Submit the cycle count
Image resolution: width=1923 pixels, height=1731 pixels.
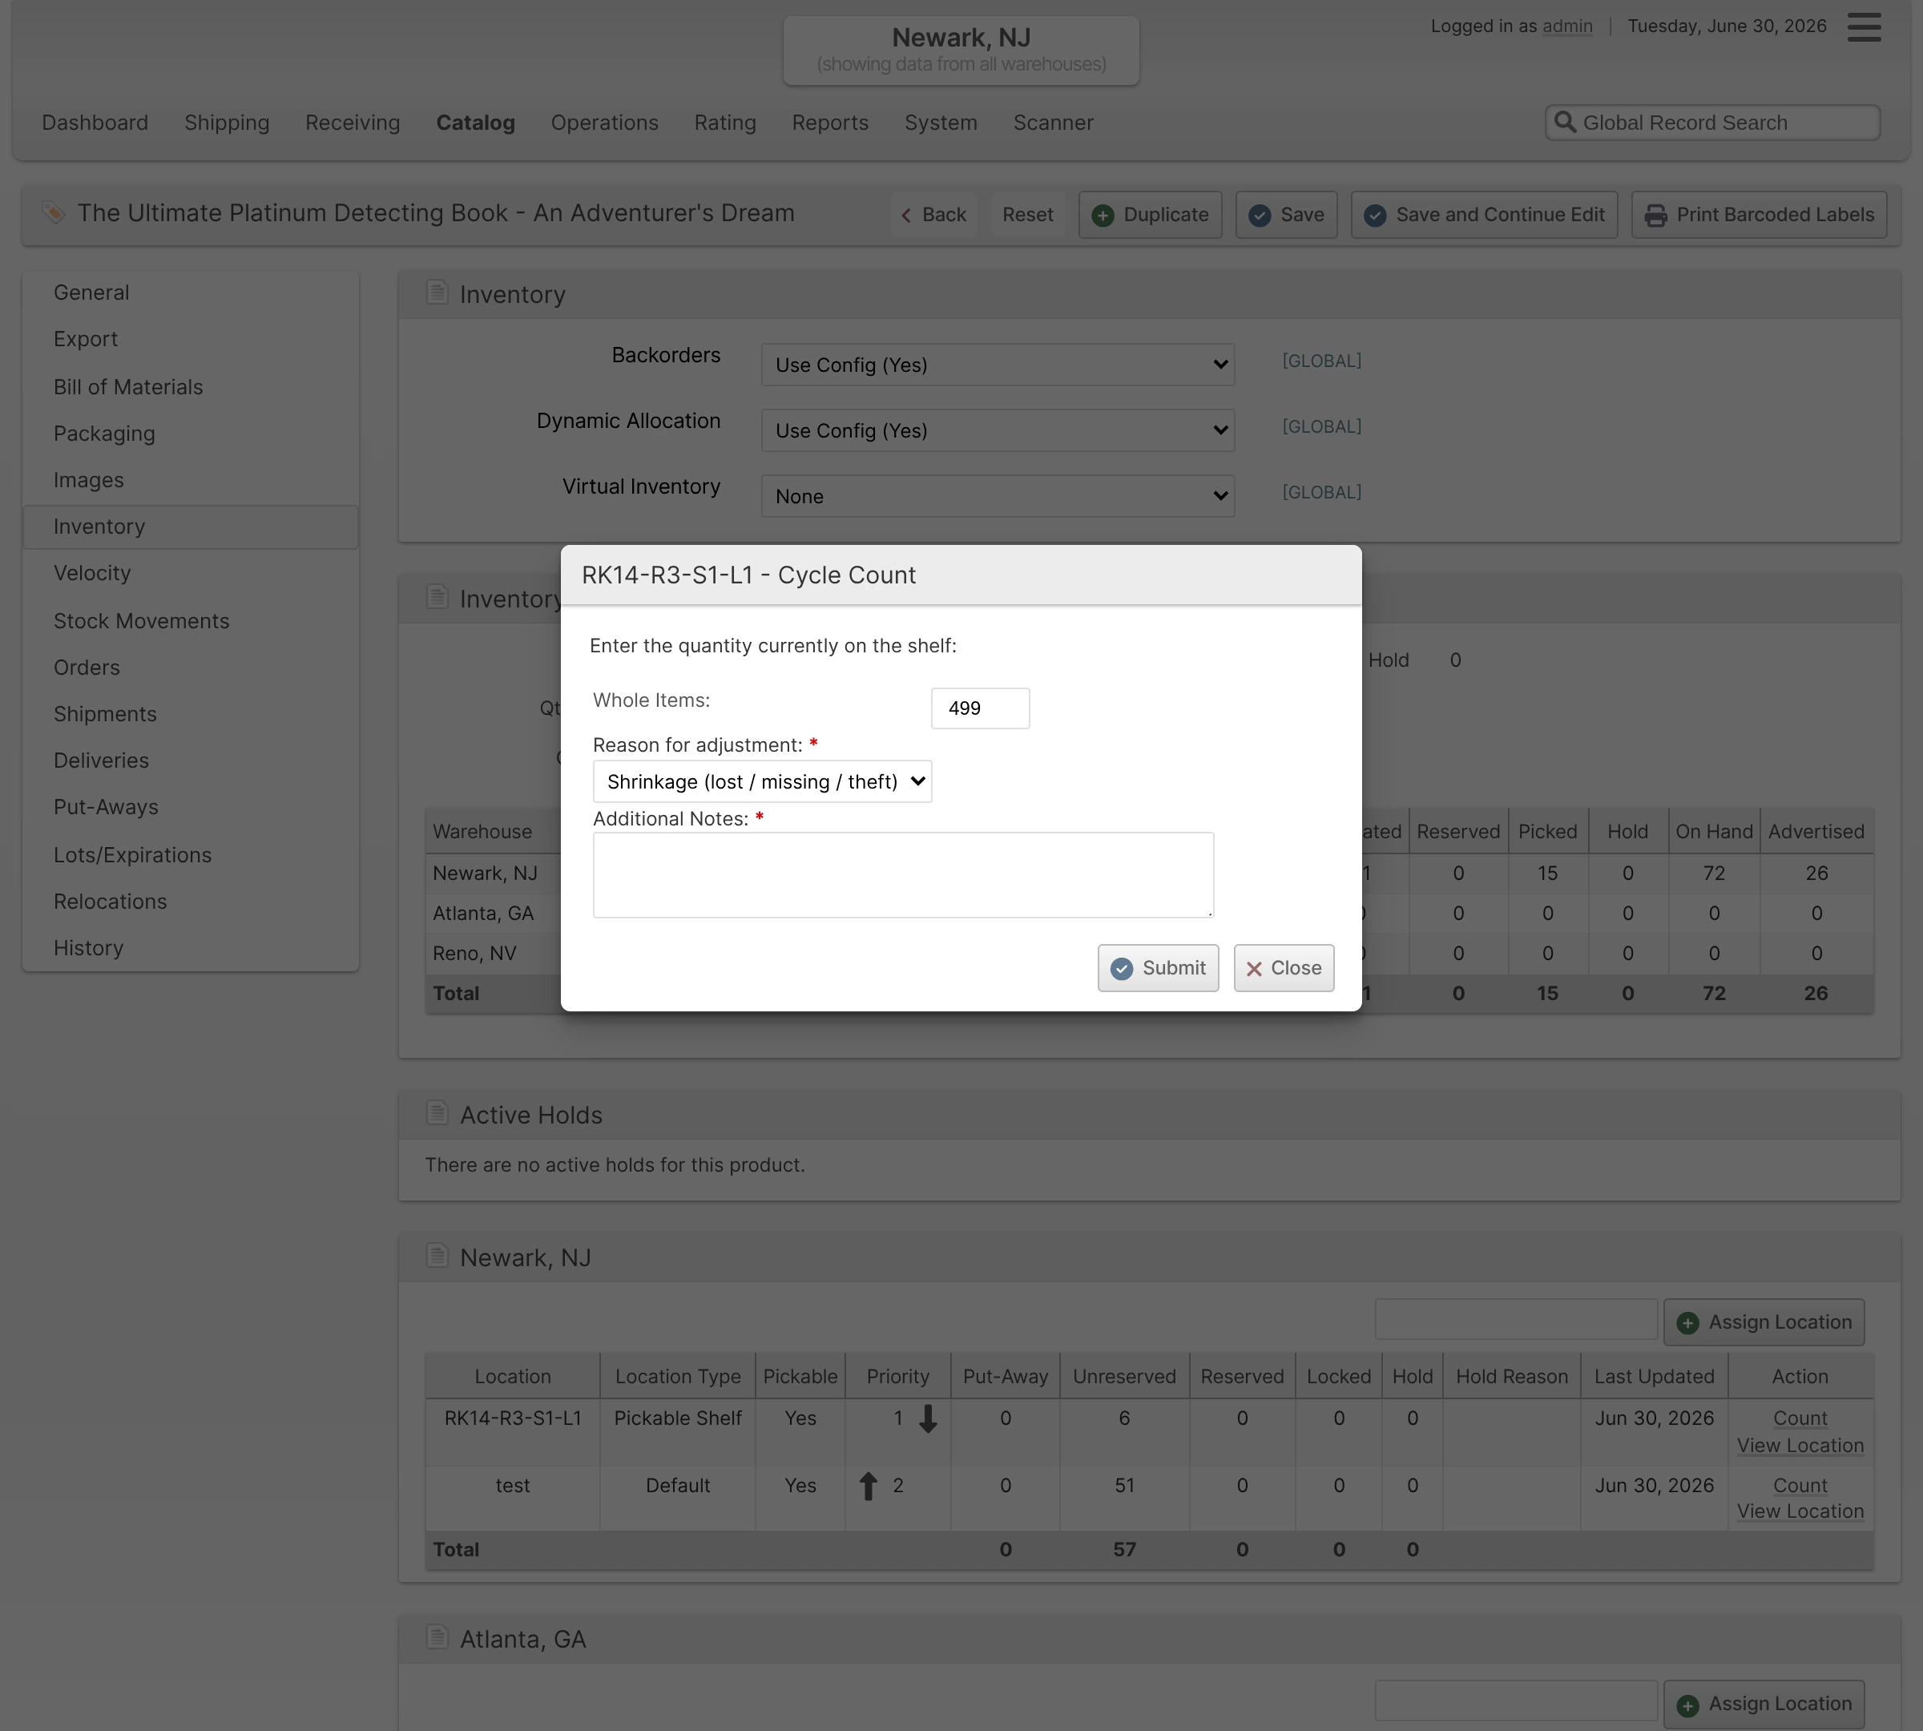pos(1158,967)
